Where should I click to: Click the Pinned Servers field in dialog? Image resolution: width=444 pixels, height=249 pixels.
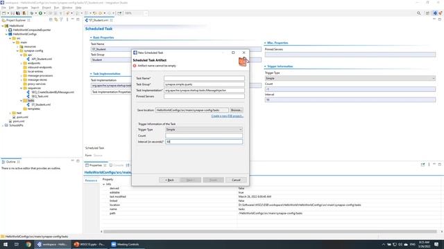[204, 96]
